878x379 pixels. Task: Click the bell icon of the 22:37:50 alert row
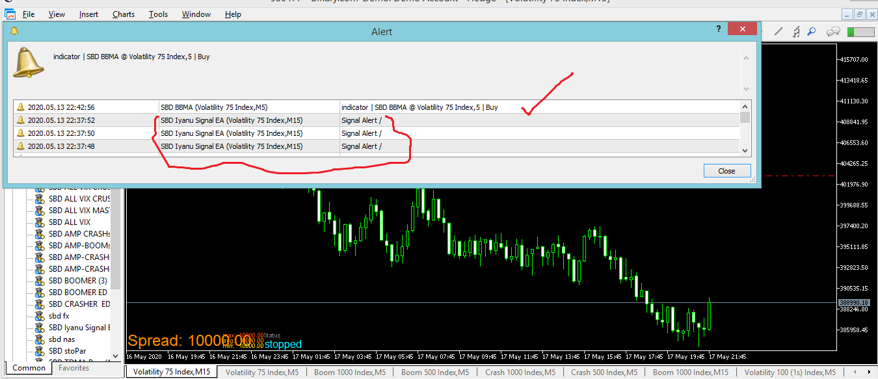click(21, 133)
